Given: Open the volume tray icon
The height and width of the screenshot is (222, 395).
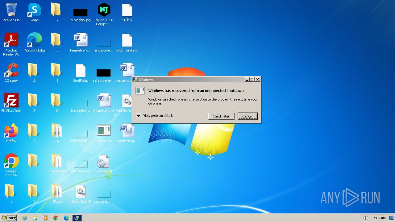Looking at the screenshot, I should [x=366, y=218].
